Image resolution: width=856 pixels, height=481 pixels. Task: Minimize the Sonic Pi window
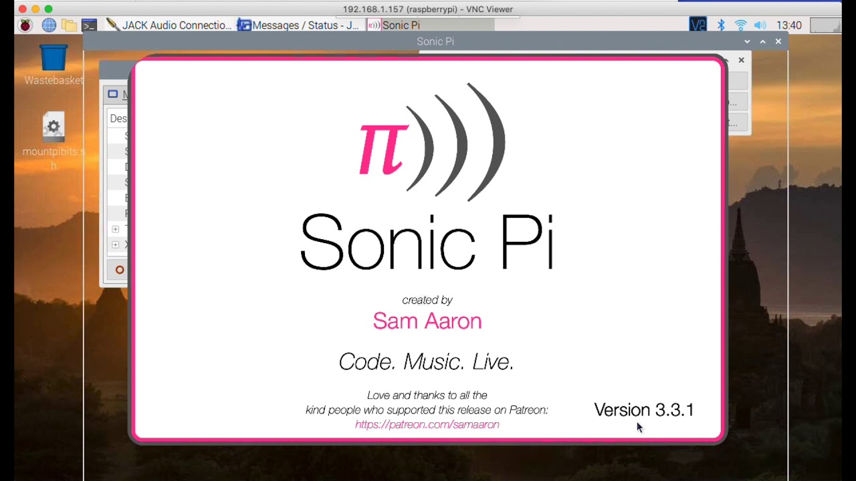tap(747, 41)
